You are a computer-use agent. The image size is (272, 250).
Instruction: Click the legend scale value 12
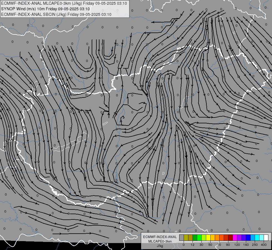pyautogui.click(x=193, y=245)
